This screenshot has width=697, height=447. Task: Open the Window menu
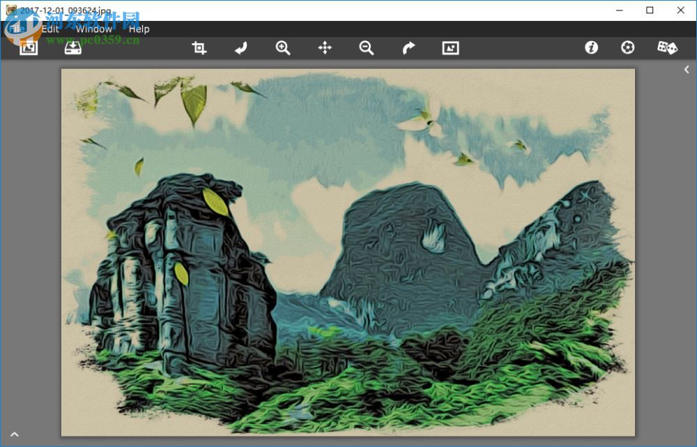94,29
